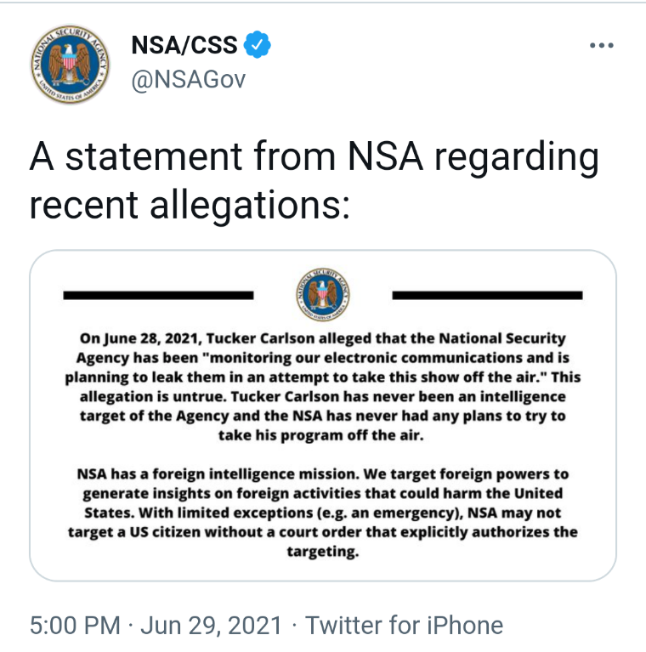The height and width of the screenshot is (652, 646).
Task: Click the right black bar beside the seal
Action: point(487,295)
